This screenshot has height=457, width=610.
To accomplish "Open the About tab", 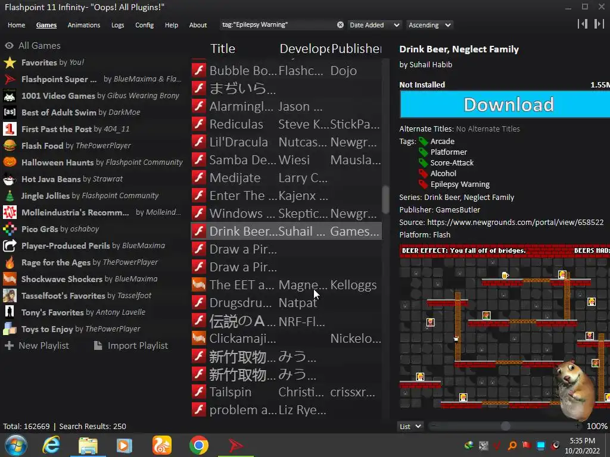I will tap(198, 25).
